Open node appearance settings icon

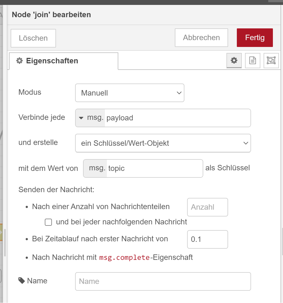click(271, 61)
